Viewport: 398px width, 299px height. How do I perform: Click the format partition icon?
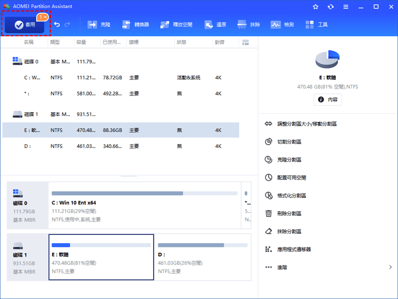click(x=269, y=196)
